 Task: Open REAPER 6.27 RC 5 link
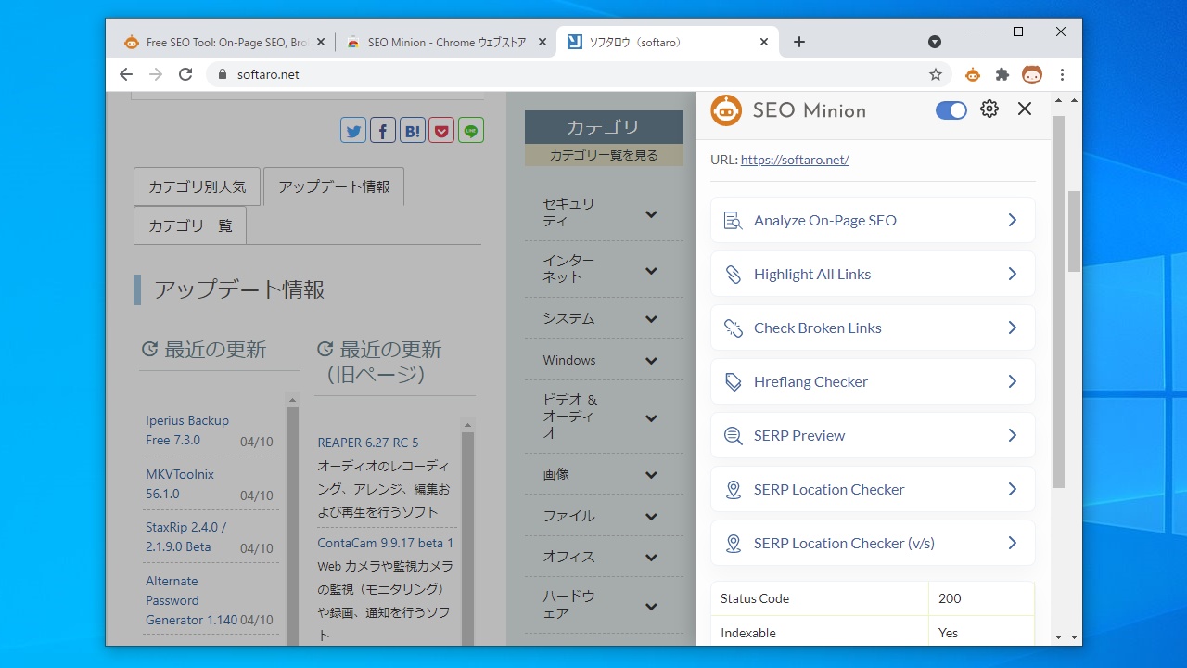tap(368, 443)
